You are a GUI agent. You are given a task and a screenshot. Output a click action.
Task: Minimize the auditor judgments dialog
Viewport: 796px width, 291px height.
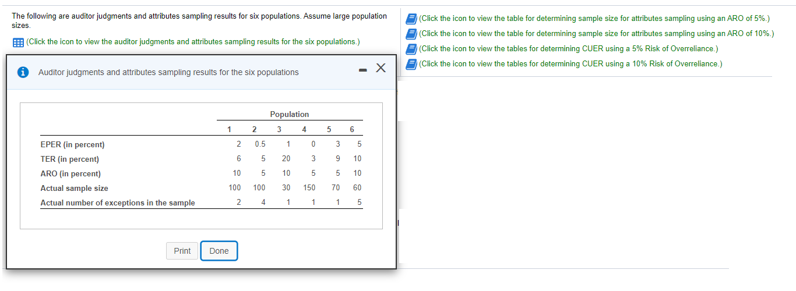(362, 70)
